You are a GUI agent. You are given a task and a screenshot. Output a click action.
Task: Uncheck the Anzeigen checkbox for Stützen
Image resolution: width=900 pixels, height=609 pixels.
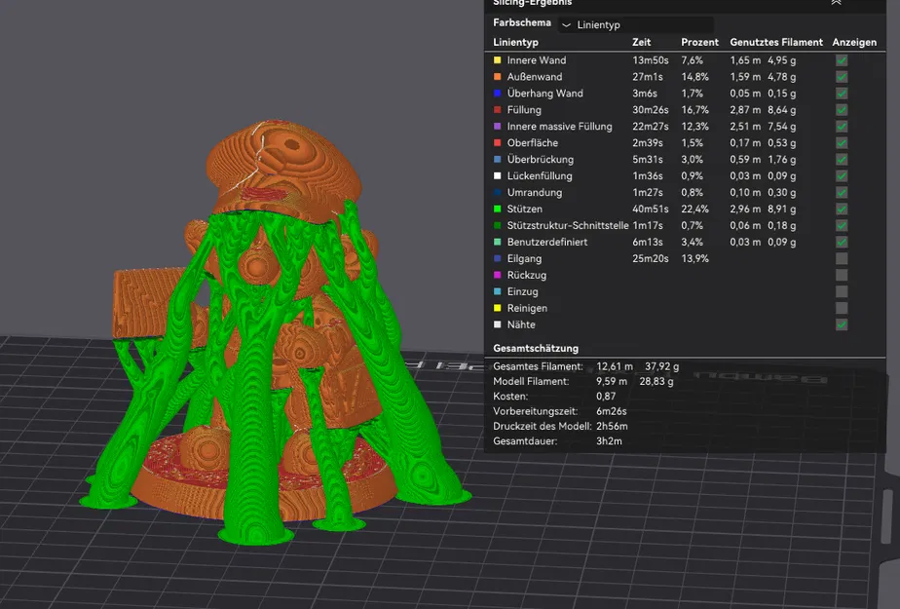pos(840,209)
